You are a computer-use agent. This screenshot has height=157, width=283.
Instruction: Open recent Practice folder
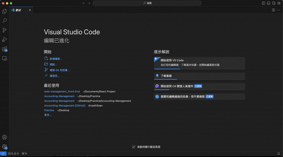[49, 110]
